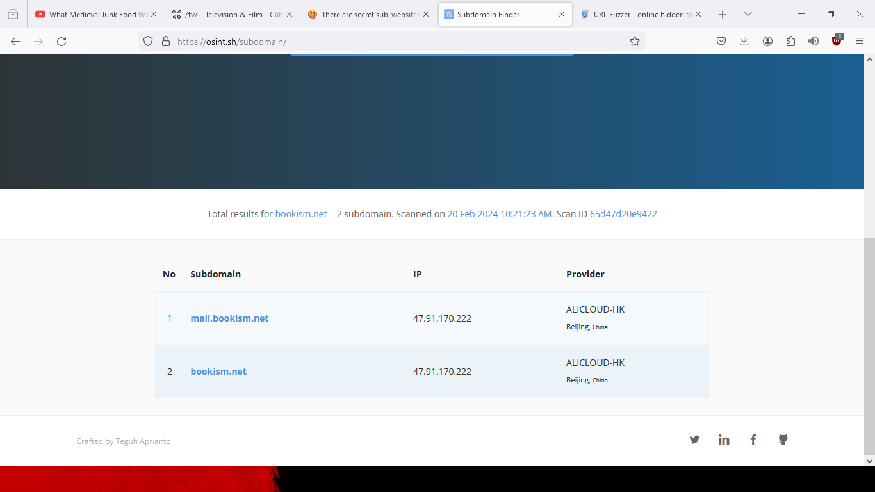The image size is (875, 492).
Task: Open the Downloads panel
Action: [744, 41]
